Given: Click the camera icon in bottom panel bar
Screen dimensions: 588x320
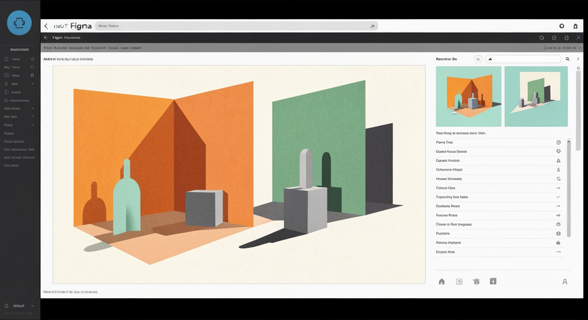Looking at the screenshot, I should [459, 281].
